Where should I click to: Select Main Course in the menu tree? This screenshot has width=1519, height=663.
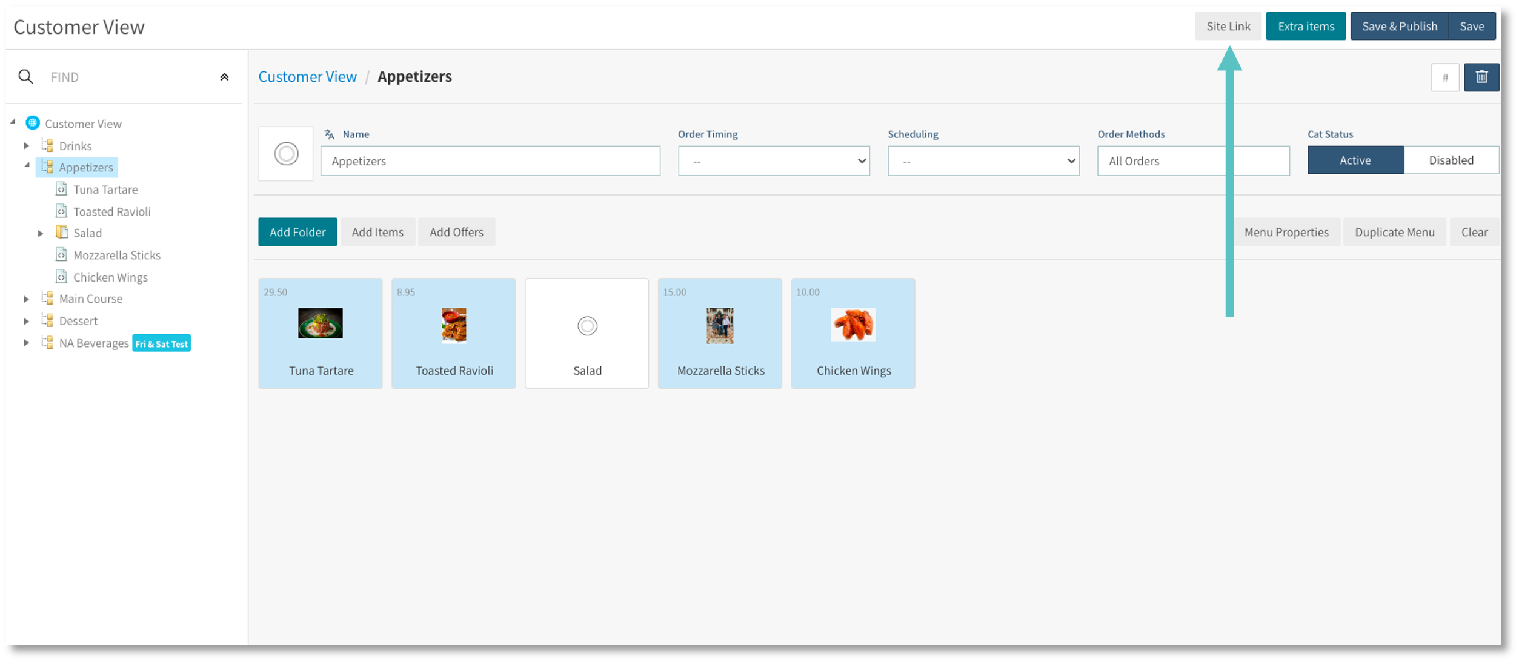tap(90, 299)
